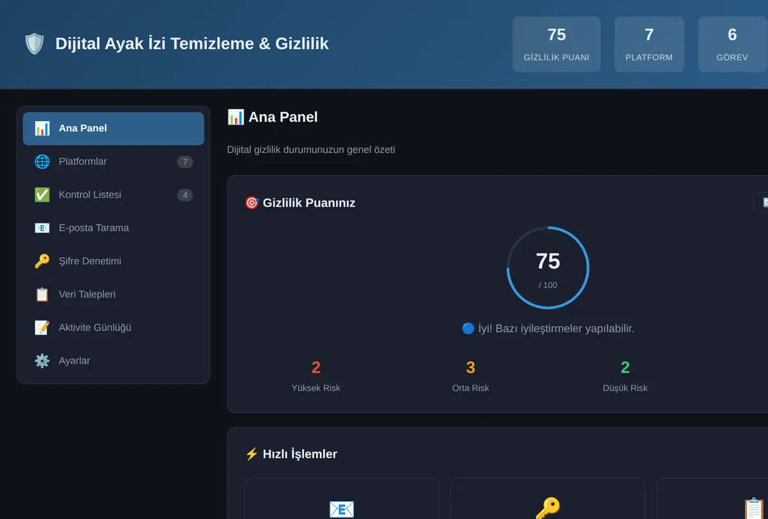Click the shield logo in the header
Screen dimensions: 768x519
(x=35, y=44)
